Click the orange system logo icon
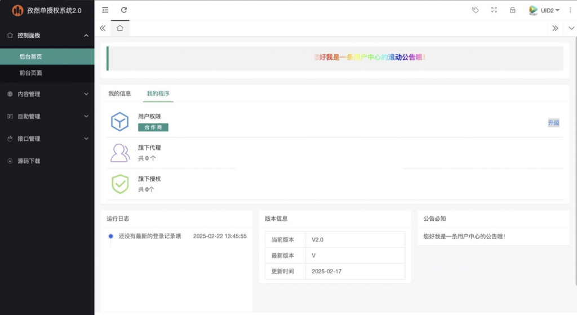 (17, 10)
